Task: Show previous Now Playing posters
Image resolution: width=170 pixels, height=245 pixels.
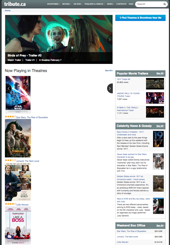Action: (x=8, y=88)
